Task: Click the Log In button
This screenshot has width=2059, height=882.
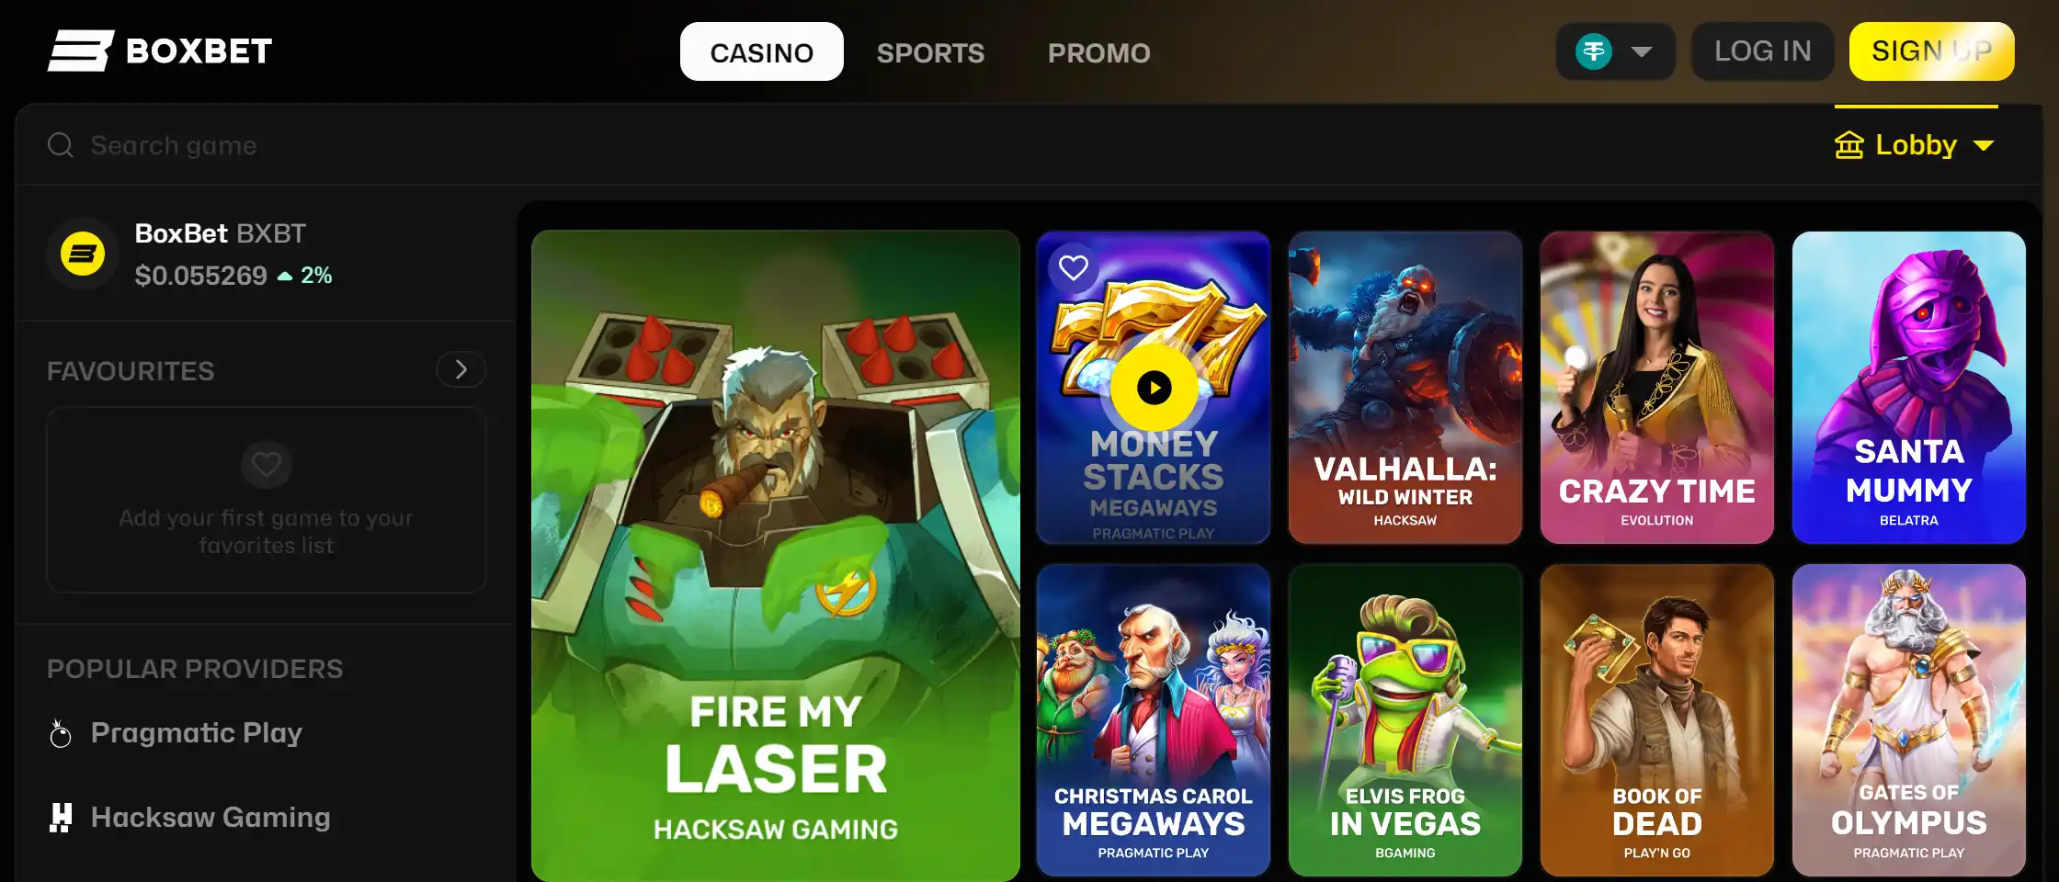Action: [1763, 51]
